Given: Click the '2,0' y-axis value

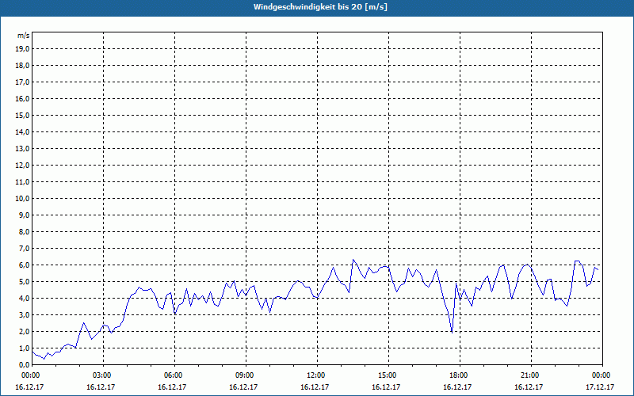Looking at the screenshot, I should 24,331.
